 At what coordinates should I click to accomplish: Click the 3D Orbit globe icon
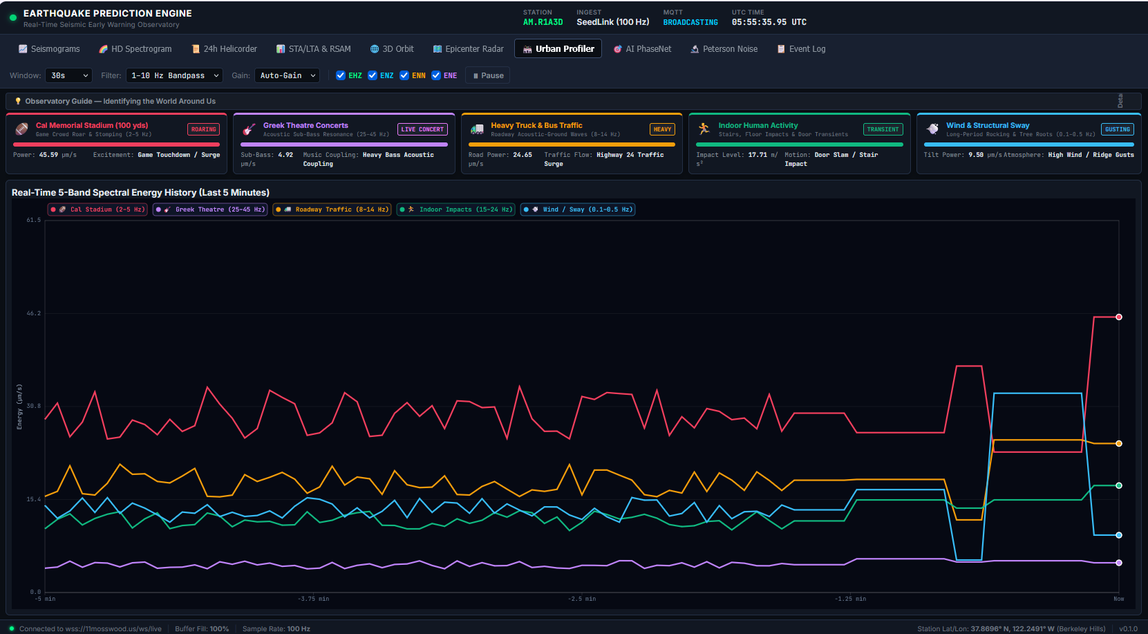click(375, 49)
